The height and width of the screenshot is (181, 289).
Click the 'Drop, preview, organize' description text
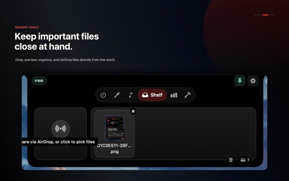coord(65,60)
